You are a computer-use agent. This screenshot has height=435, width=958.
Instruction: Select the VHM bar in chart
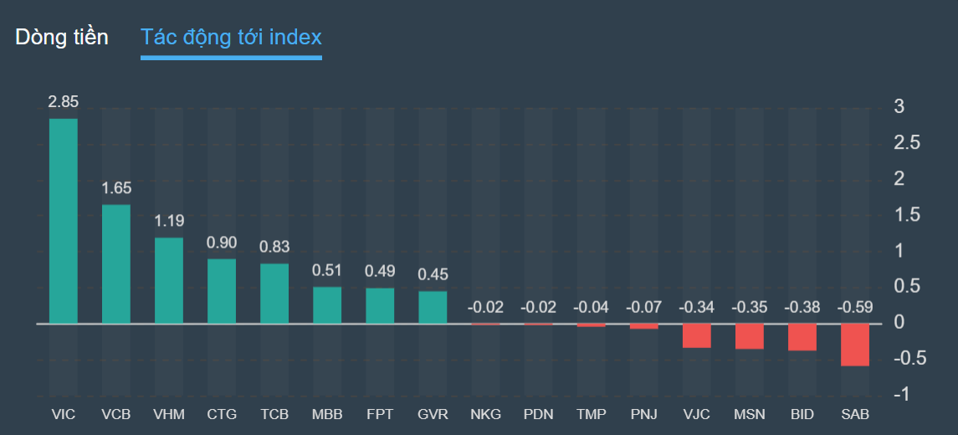169,281
